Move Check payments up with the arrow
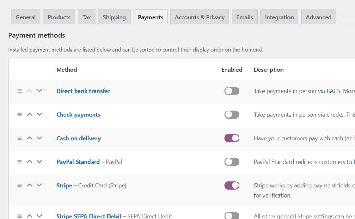 coord(29,114)
